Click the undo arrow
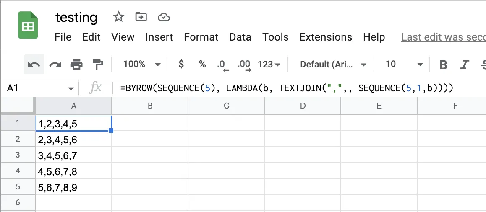The height and width of the screenshot is (212, 486). point(34,65)
